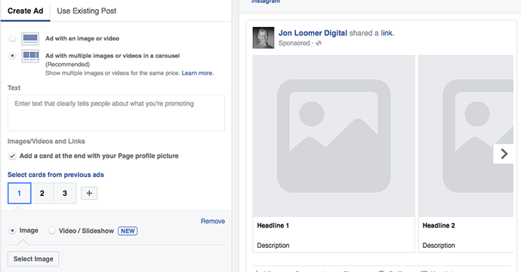The image size is (521, 272).
Task: Advance the carousel preview with right arrow
Action: (x=504, y=154)
